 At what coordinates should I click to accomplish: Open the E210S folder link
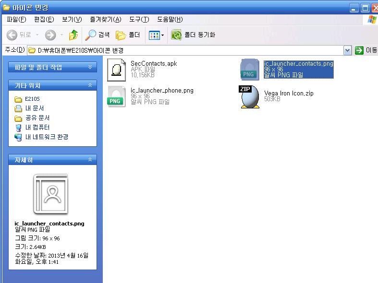[x=32, y=99]
